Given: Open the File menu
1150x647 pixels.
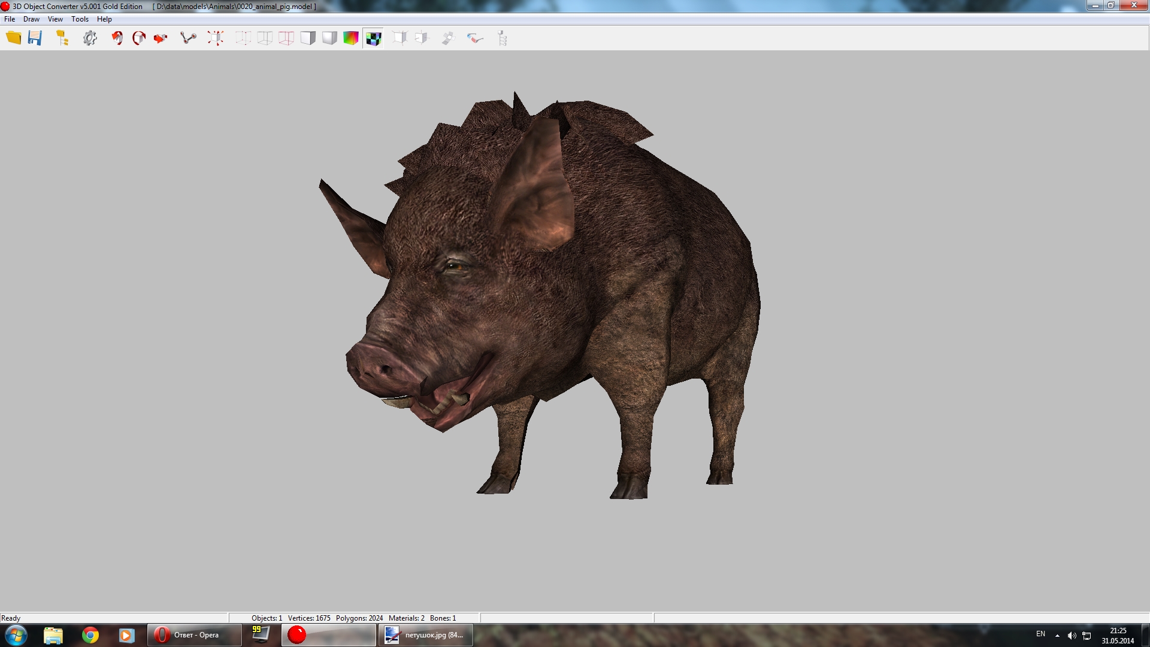Looking at the screenshot, I should tap(10, 19).
